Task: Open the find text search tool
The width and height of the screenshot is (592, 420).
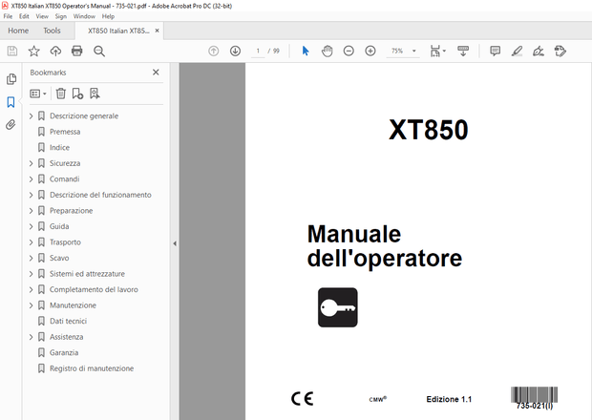Action: point(99,51)
